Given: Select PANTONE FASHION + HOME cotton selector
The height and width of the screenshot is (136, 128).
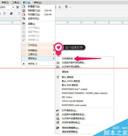Looking at the screenshot, I should (x=84, y=93).
